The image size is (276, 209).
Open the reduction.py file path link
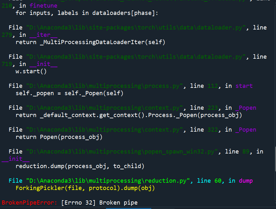click(109, 181)
